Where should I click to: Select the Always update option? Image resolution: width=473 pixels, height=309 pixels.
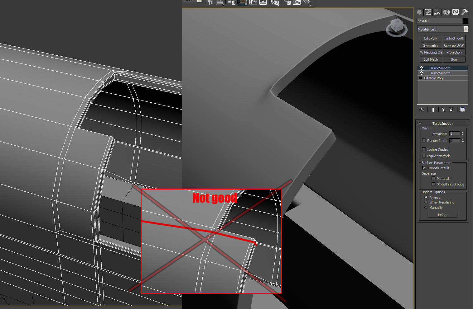tap(426, 197)
